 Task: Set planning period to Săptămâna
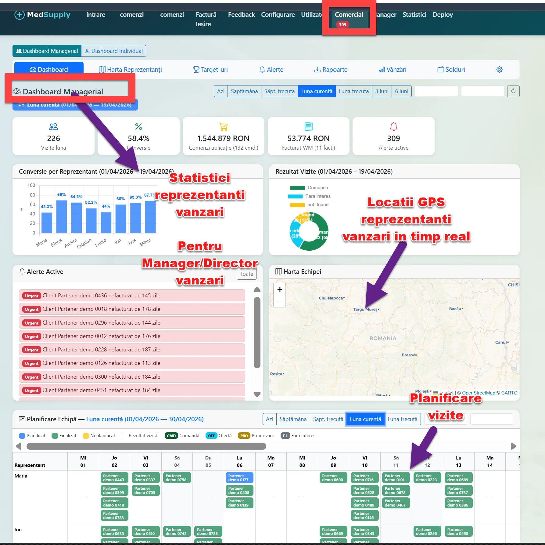293,419
